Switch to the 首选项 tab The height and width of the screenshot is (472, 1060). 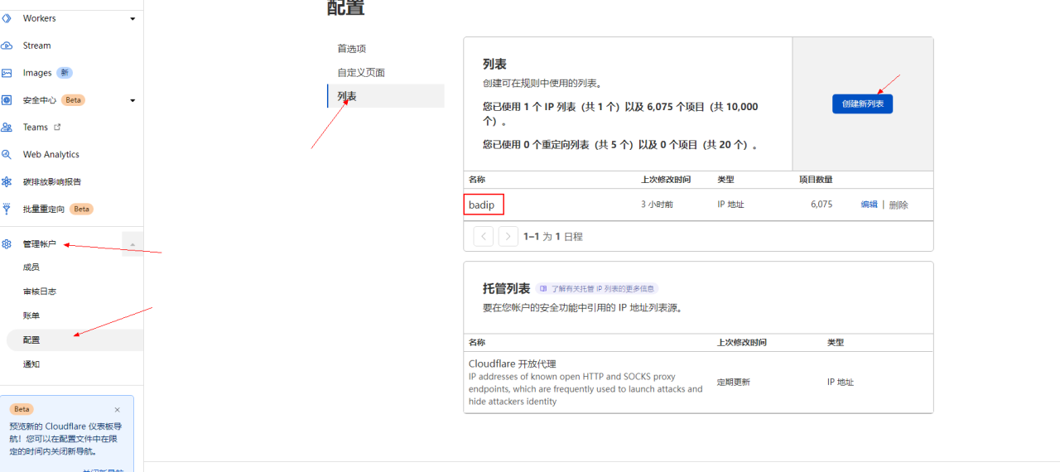[352, 49]
